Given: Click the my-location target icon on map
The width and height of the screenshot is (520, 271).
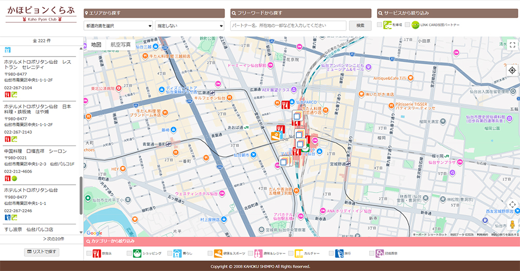Looking at the screenshot, I should 512,70.
